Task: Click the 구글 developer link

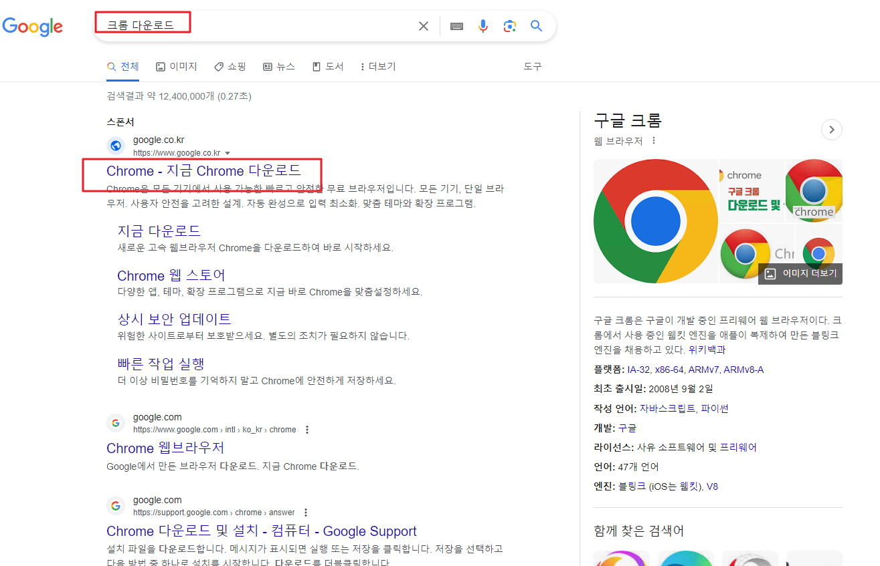Action: [x=627, y=428]
